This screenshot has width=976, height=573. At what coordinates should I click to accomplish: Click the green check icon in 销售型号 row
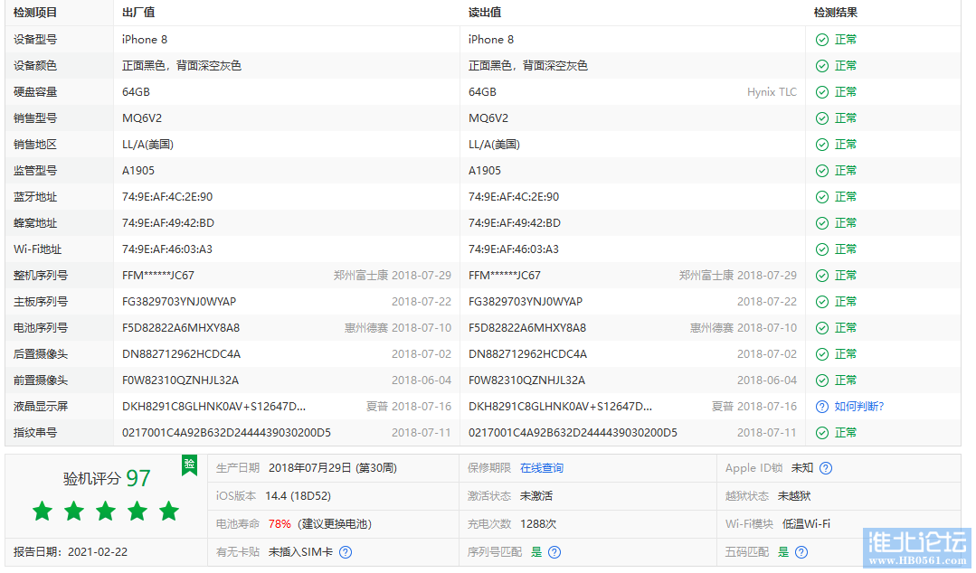(x=821, y=118)
